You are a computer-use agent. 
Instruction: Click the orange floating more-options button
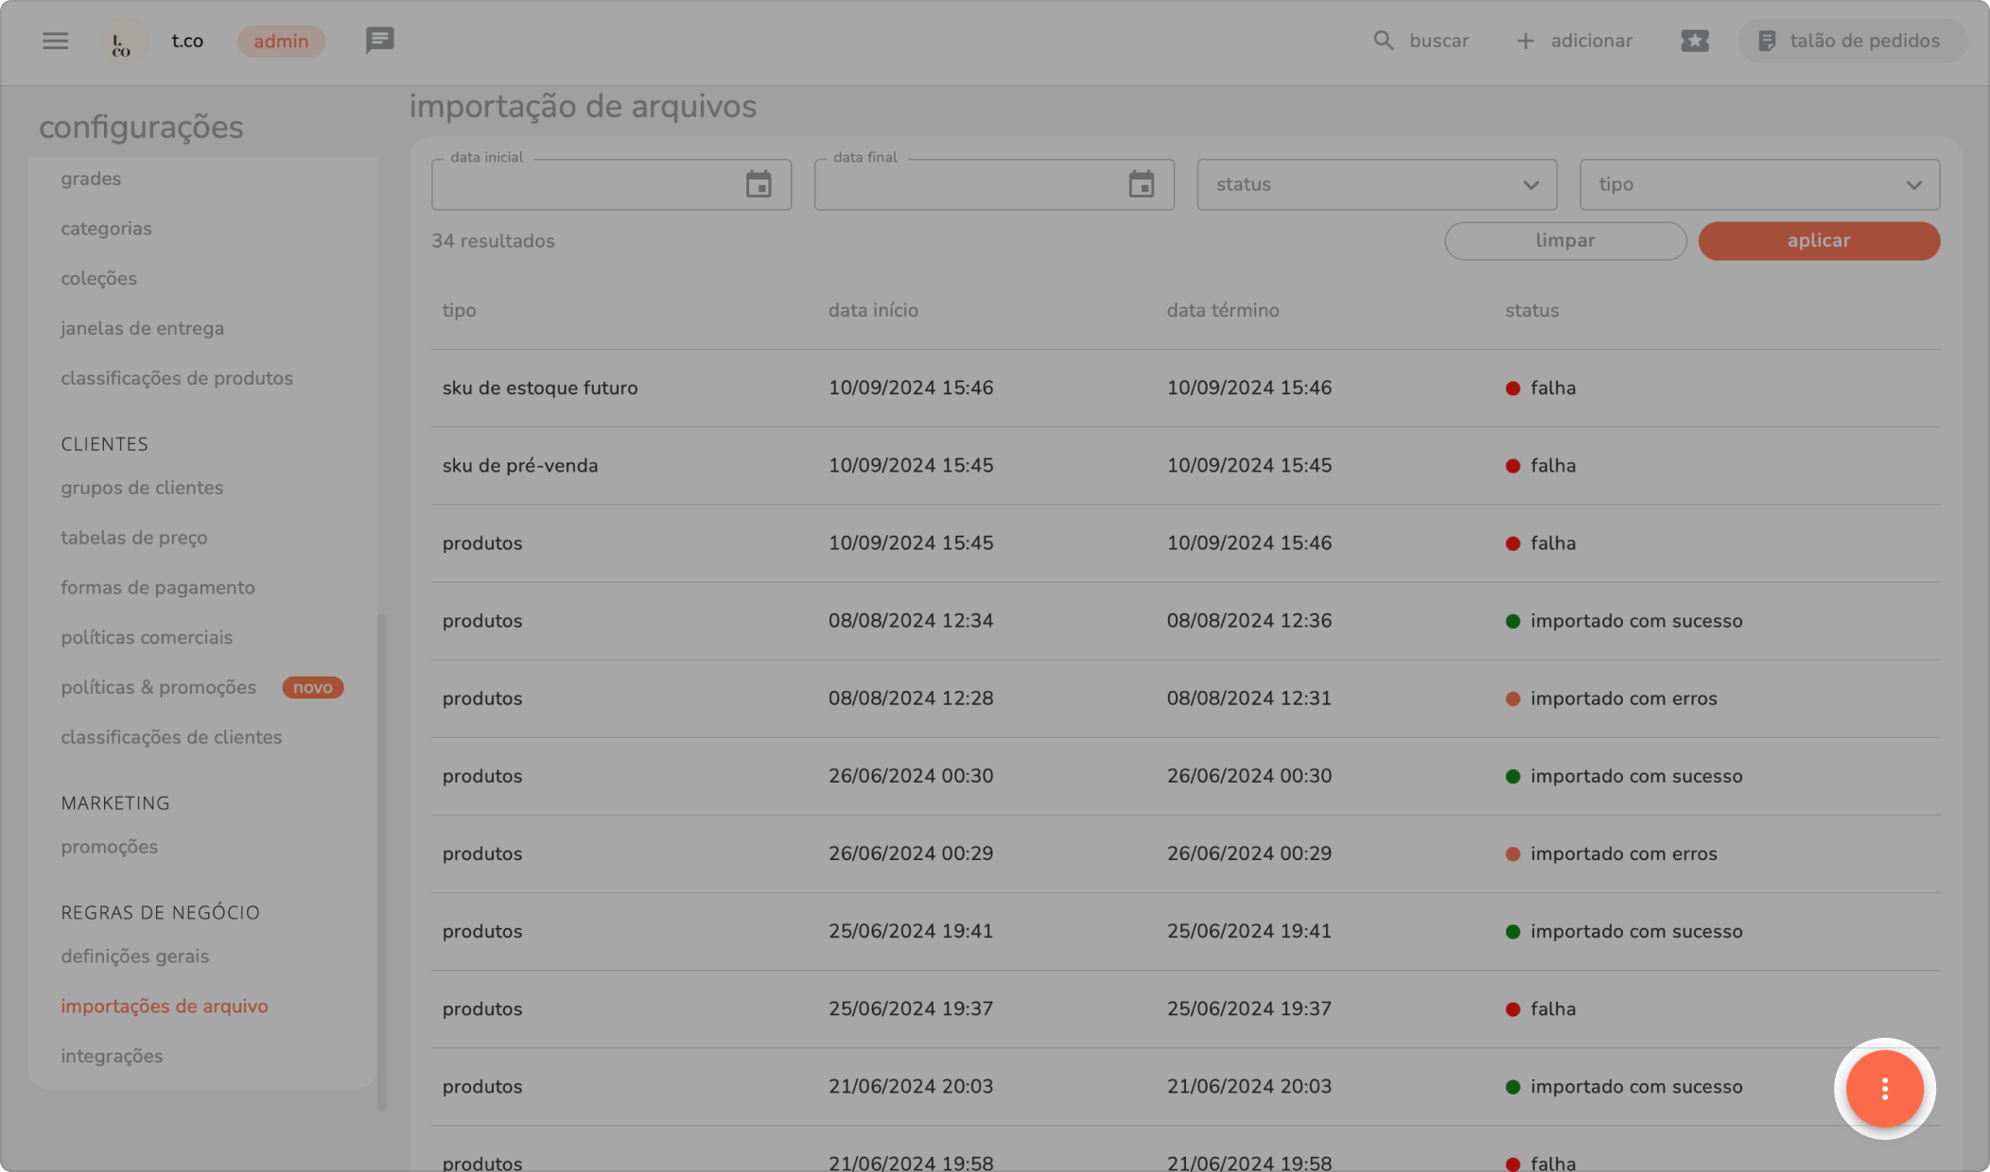pos(1884,1089)
